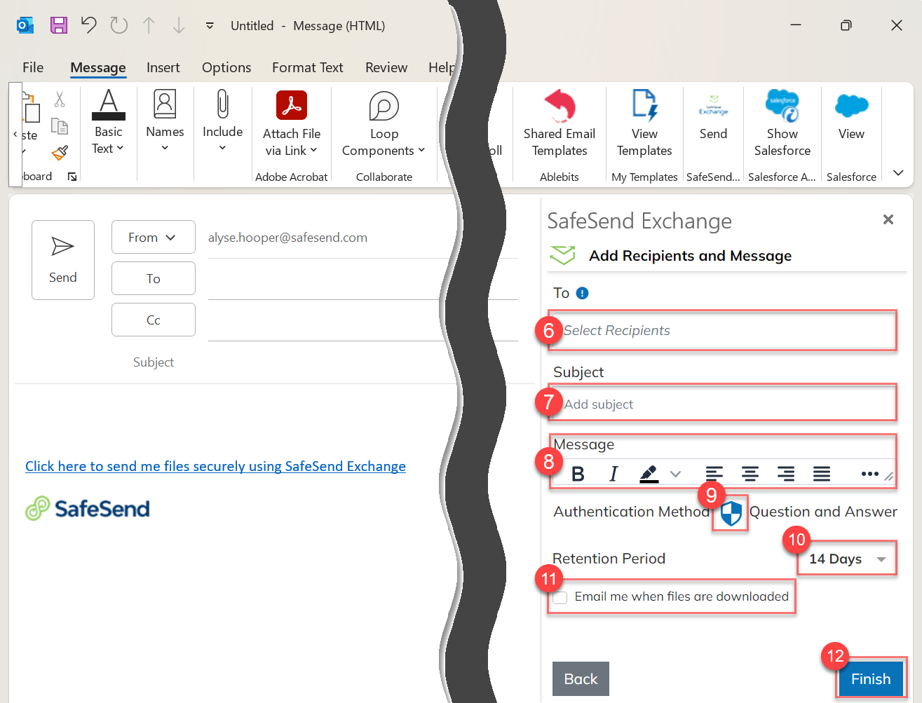The image size is (922, 703).
Task: Click the Finish button
Action: point(870,678)
